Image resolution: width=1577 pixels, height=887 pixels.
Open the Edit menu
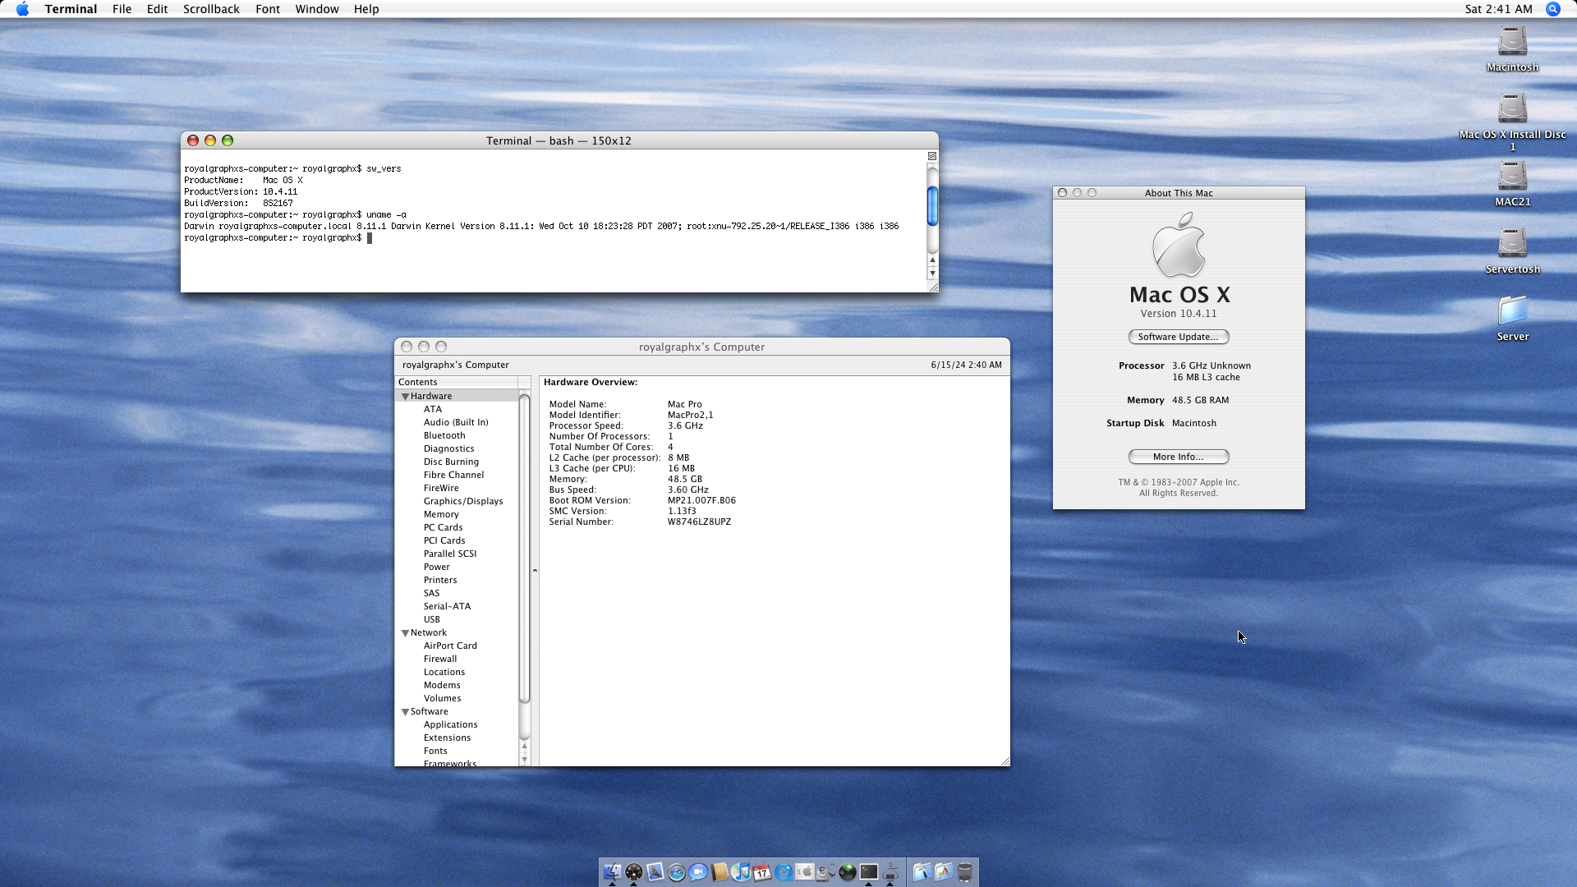click(x=157, y=9)
